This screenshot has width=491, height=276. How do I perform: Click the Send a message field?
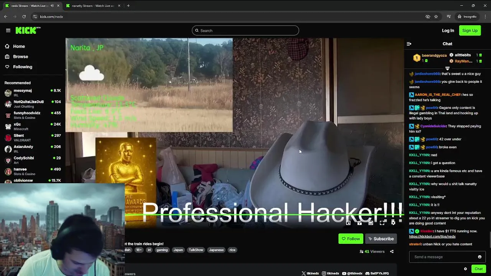coord(447,257)
